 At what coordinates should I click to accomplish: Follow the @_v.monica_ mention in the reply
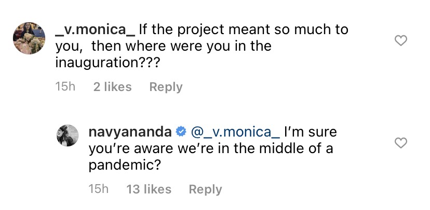point(236,132)
